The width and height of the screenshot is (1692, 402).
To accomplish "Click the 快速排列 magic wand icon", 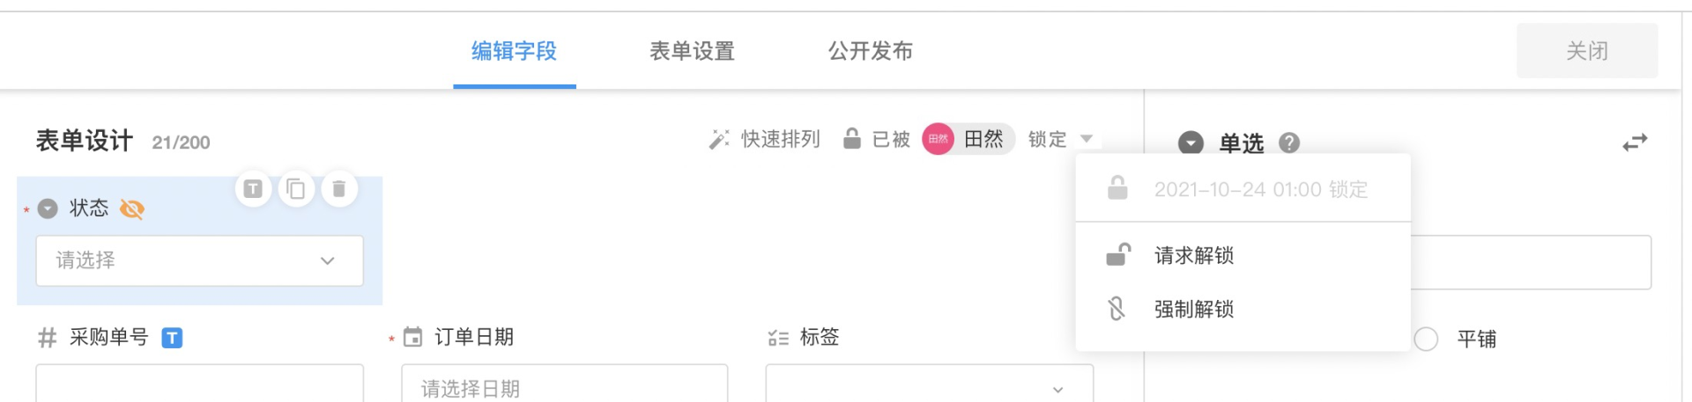I will click(719, 139).
